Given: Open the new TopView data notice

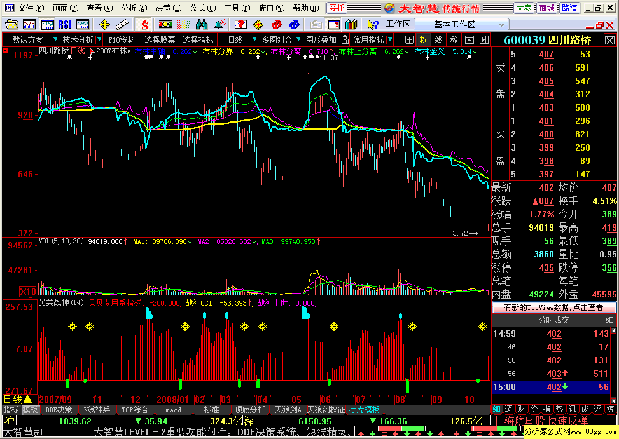Looking at the screenshot, I should [554, 307].
